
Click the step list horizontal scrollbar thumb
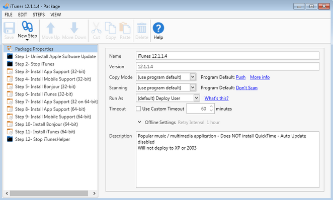[x=49, y=193]
